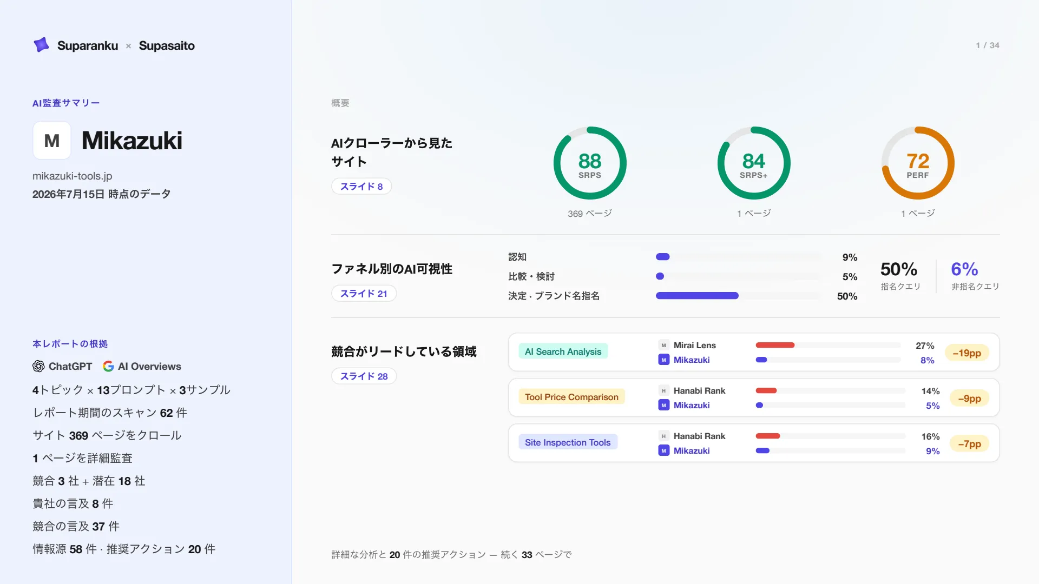Screen dimensions: 1039x584
Task: Click the AIクローラーから見たサイト heading
Action: 392,152
